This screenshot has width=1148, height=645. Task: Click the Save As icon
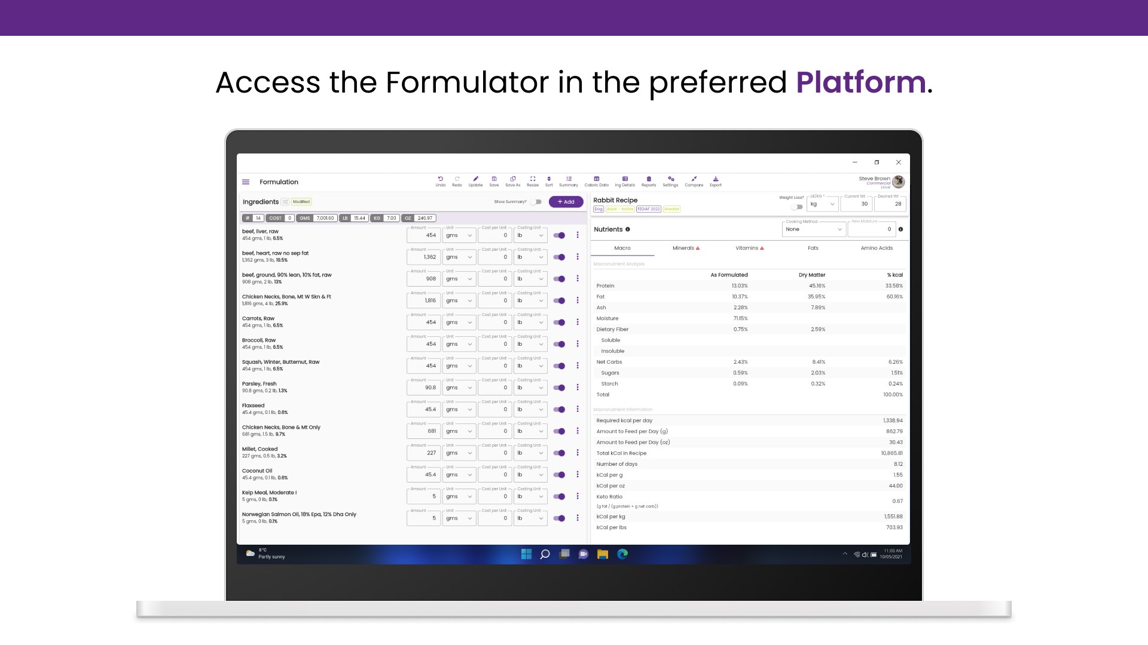pyautogui.click(x=512, y=181)
